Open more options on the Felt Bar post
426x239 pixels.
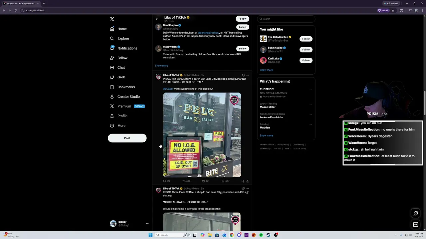(x=248, y=75)
